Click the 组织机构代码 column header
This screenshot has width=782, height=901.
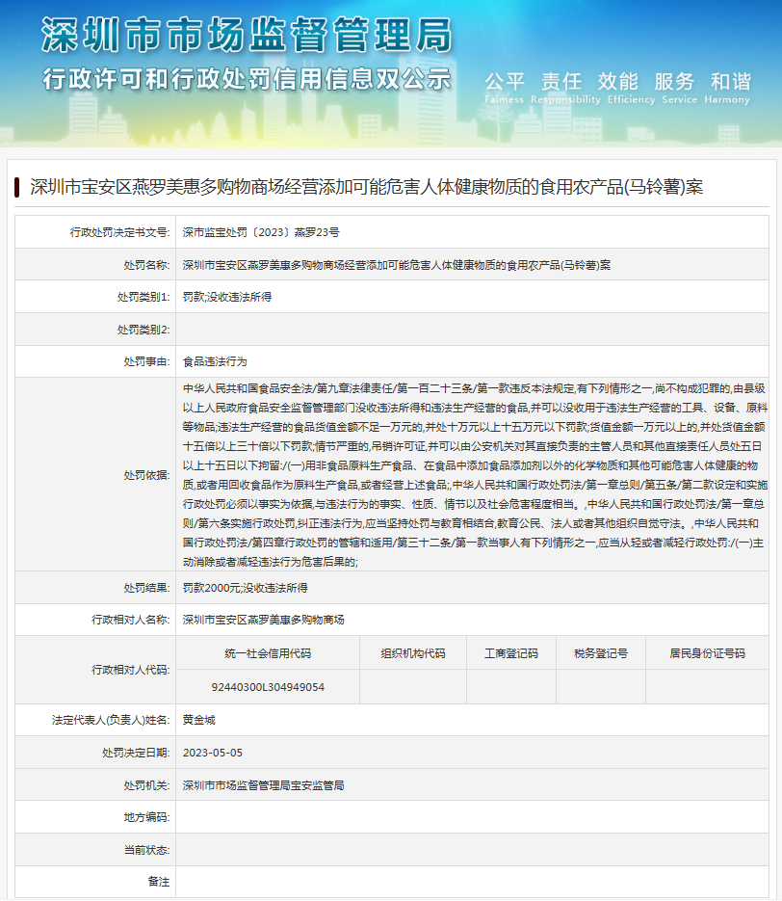point(413,653)
